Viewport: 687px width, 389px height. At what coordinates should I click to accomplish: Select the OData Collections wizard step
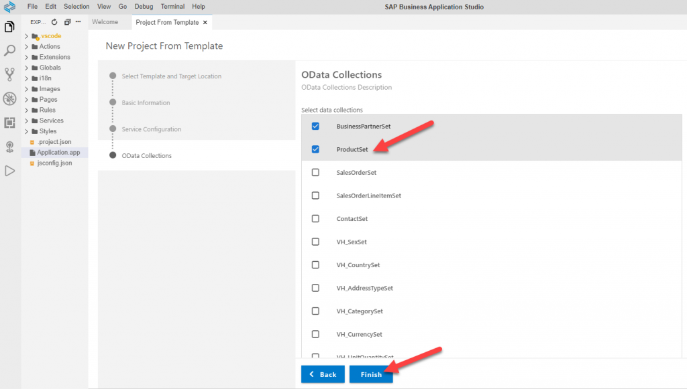pyautogui.click(x=147, y=156)
